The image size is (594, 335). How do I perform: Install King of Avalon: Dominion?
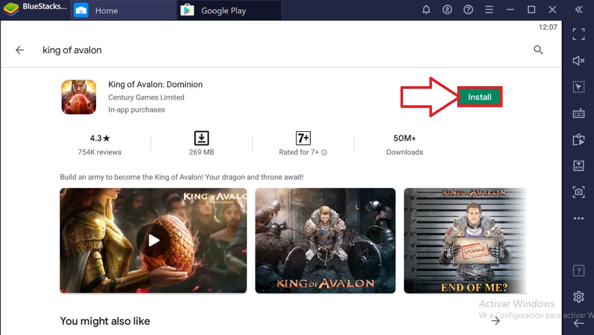coord(479,97)
